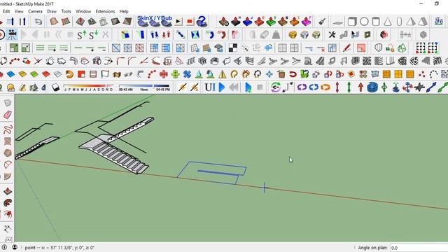Open the Help menu
Image resolution: width=448 pixels, height=252 pixels.
[124, 11]
